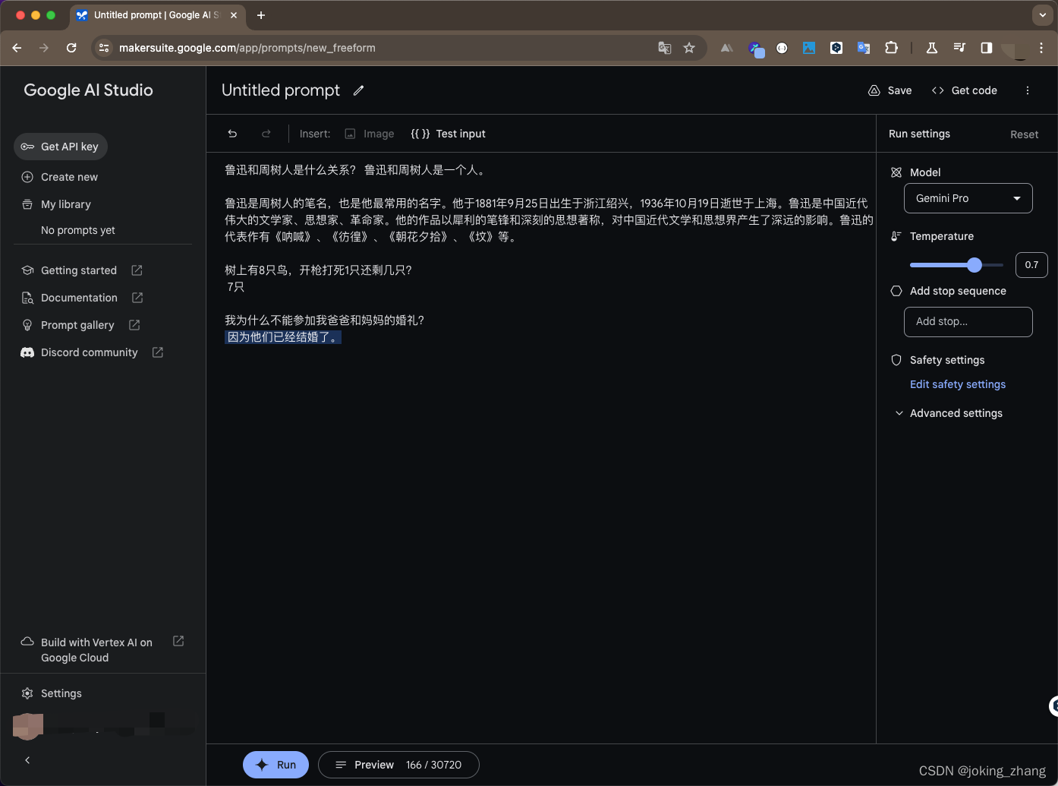Click the undo arrow in prompt toolbar
Image resolution: width=1058 pixels, height=786 pixels.
pyautogui.click(x=232, y=134)
